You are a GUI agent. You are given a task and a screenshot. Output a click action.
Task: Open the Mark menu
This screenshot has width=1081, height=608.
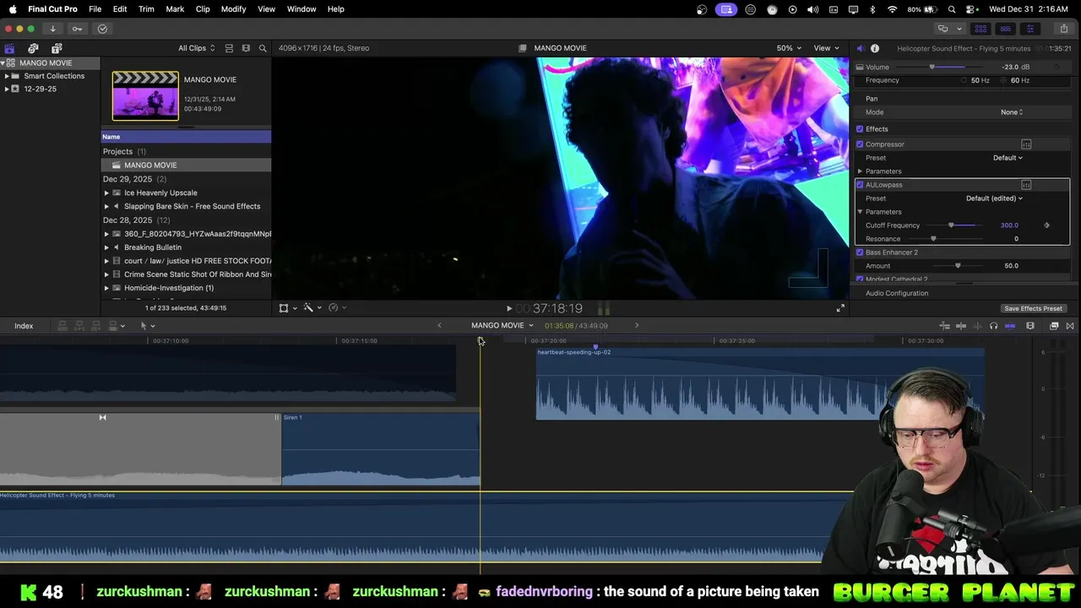tap(175, 9)
